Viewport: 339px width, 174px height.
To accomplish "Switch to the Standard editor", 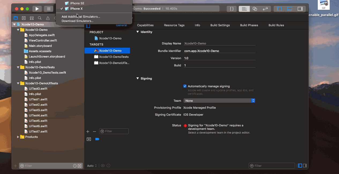I will (244, 9).
